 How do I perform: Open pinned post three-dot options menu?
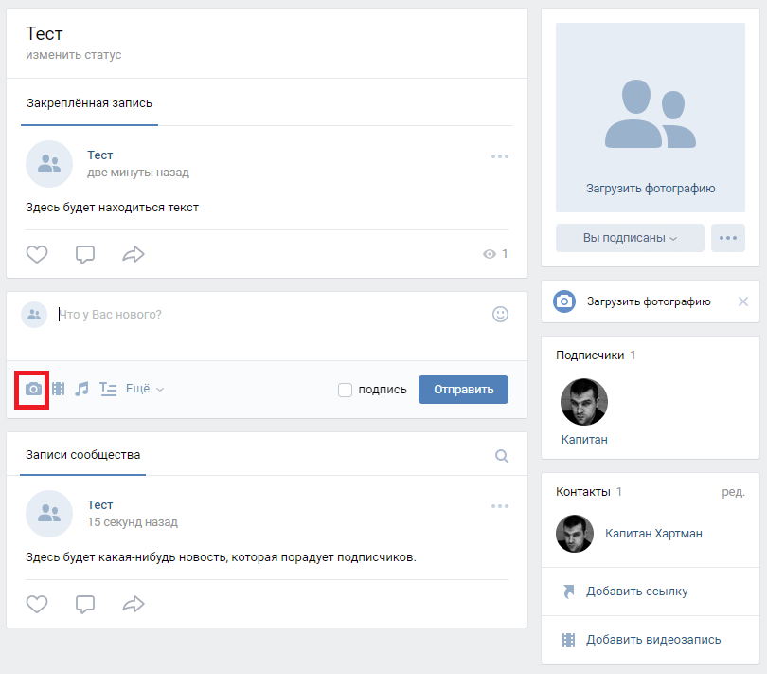coord(500,156)
